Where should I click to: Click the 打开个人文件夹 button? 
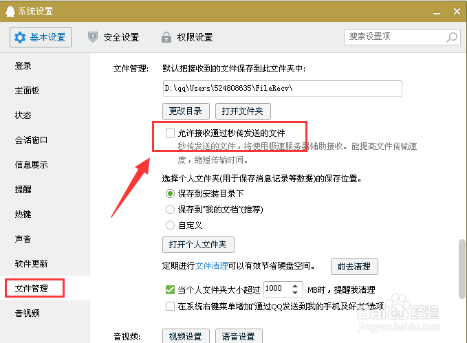(198, 245)
